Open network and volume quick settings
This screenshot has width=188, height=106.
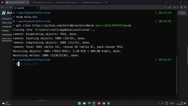click(172, 103)
